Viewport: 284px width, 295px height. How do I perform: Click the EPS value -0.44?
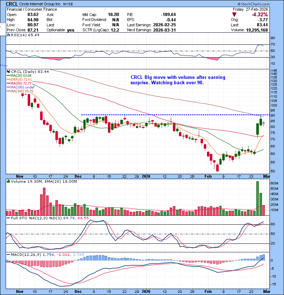click(171, 20)
